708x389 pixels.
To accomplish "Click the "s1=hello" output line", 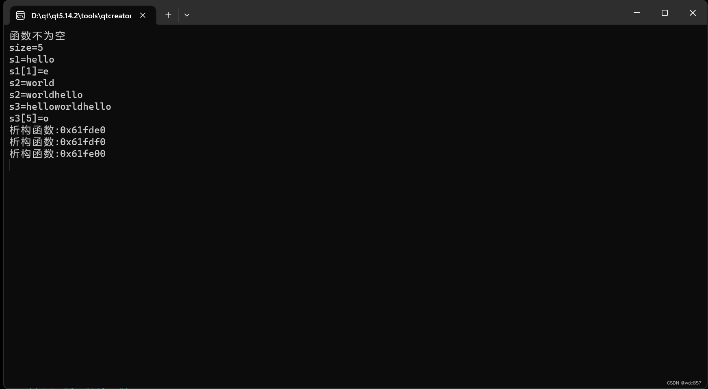I will pyautogui.click(x=32, y=59).
